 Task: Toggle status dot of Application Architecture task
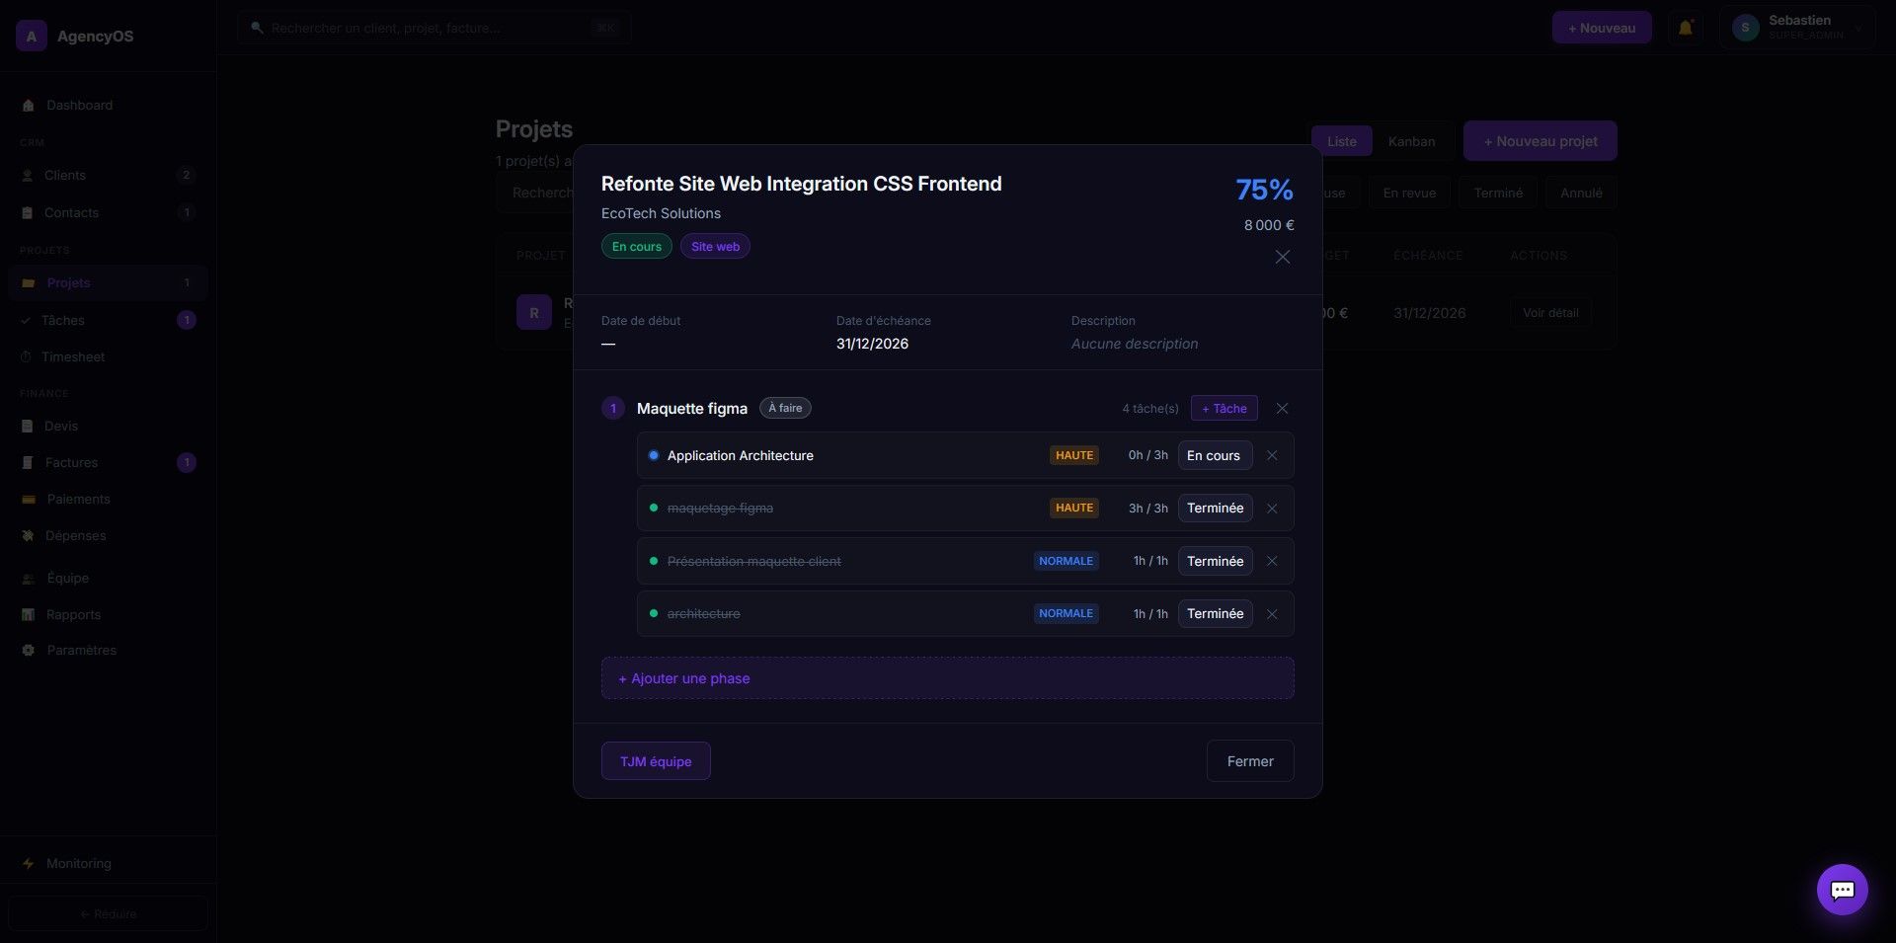pos(654,455)
